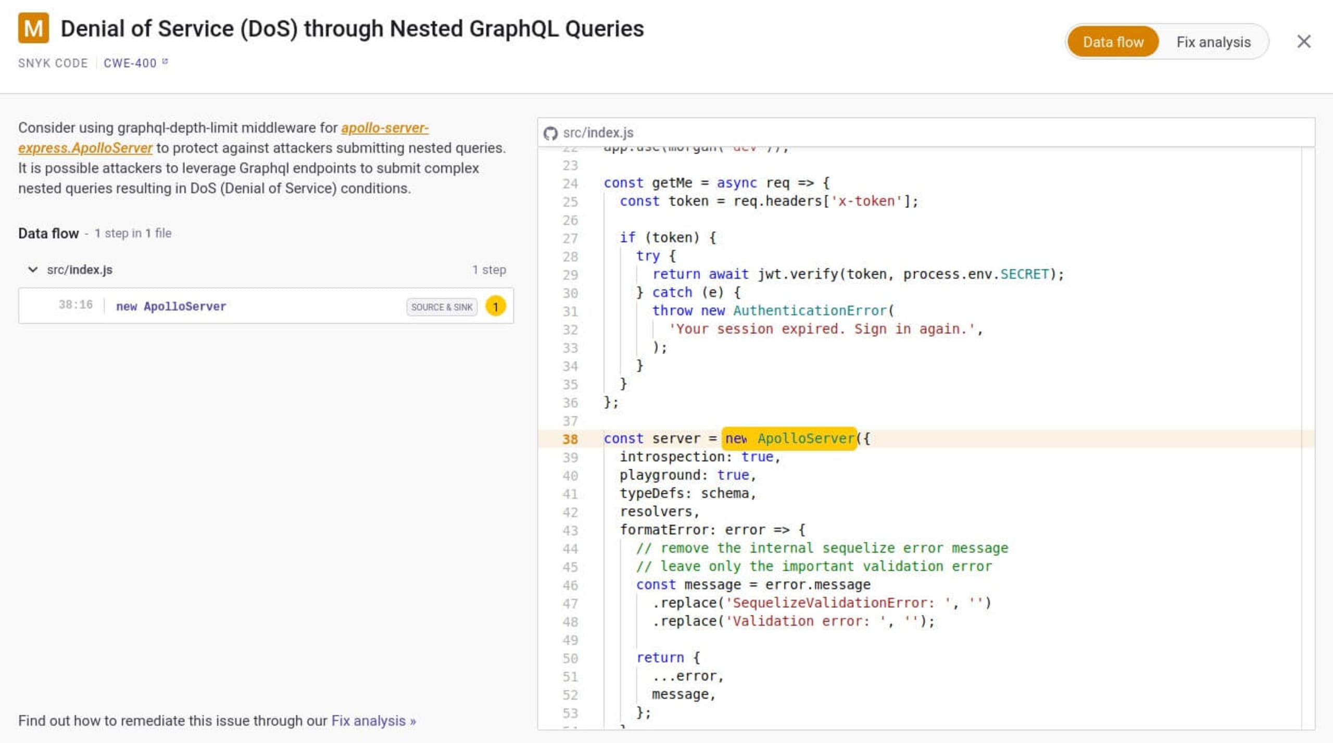Click the 'formatError: error =>' line
Screen dimensions: 1333x743
712,530
